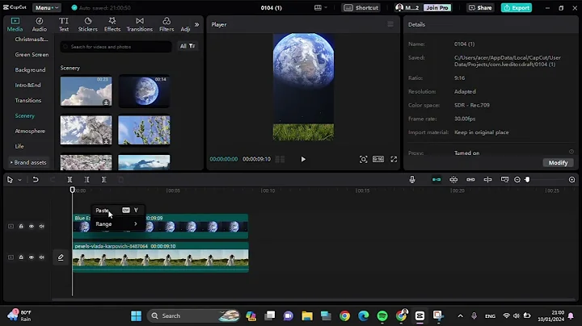This screenshot has width=582, height=326.
Task: Toggle preview axis
Action: tap(487, 180)
